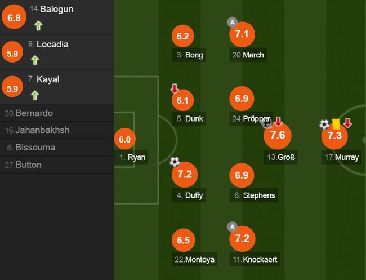The width and height of the screenshot is (366, 280).
Task: Click the green arrow under Kayal's name
Action: tap(35, 95)
